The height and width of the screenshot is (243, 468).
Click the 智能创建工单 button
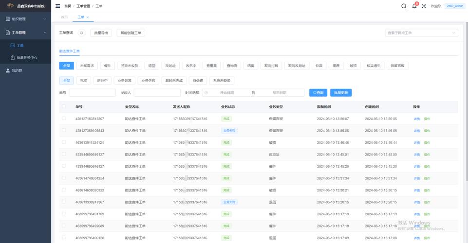point(131,33)
